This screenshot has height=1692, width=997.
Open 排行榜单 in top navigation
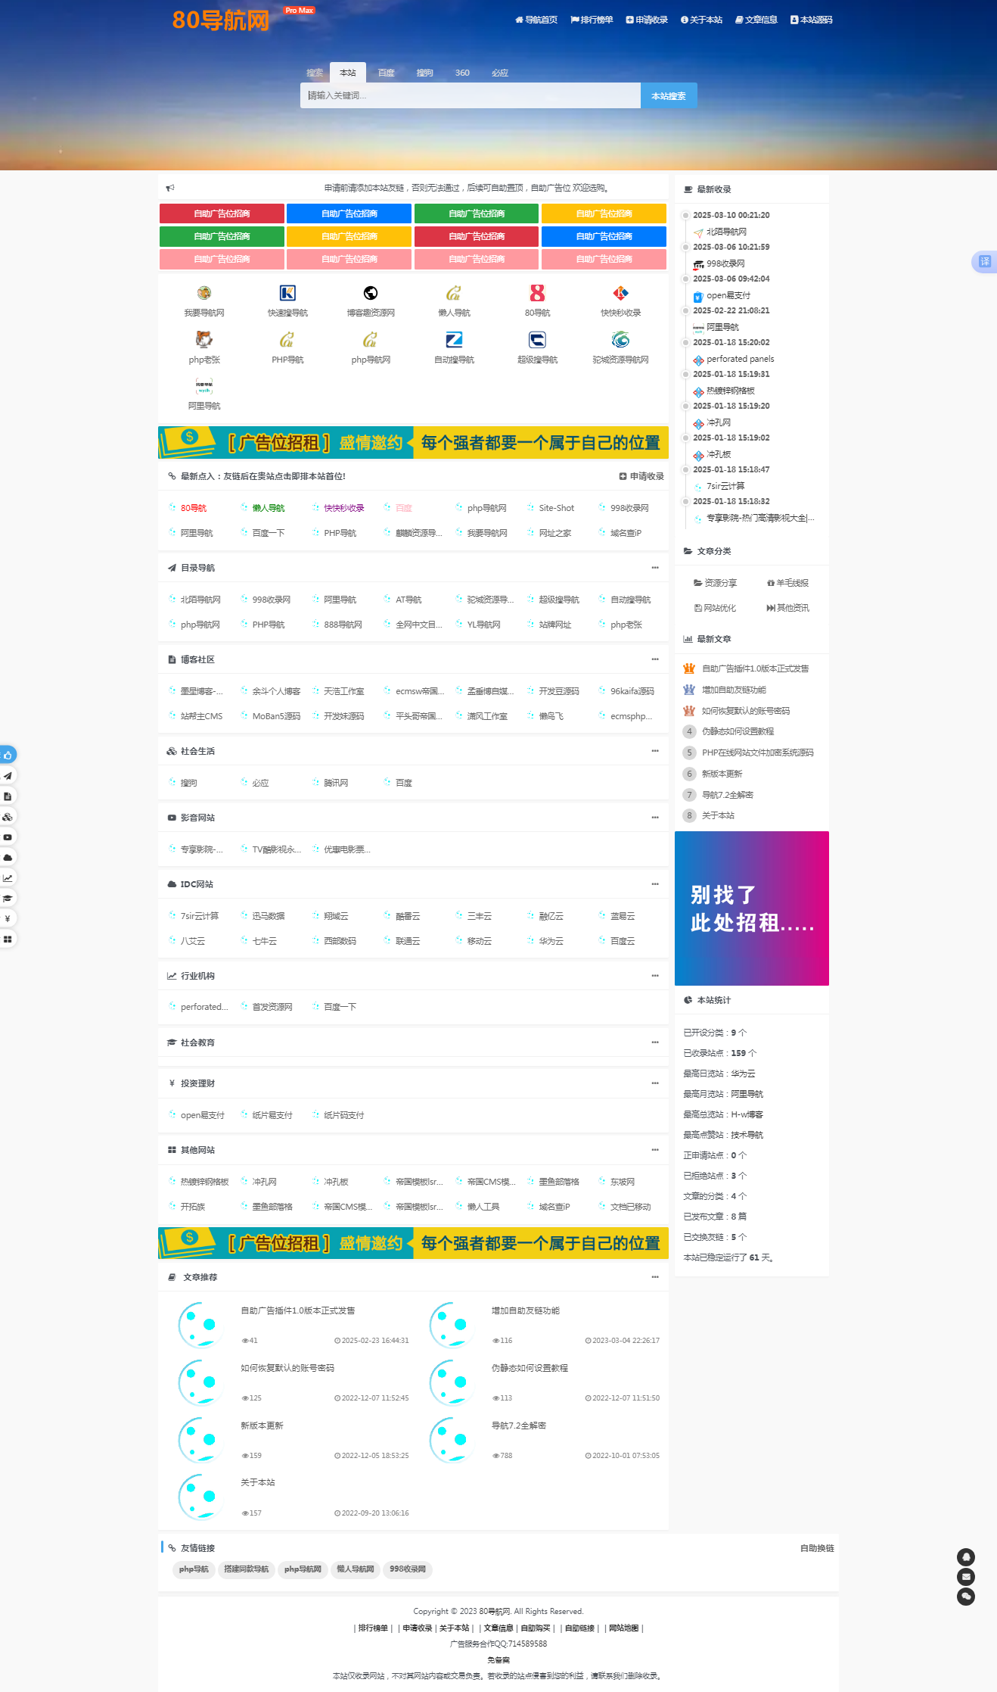coord(592,20)
